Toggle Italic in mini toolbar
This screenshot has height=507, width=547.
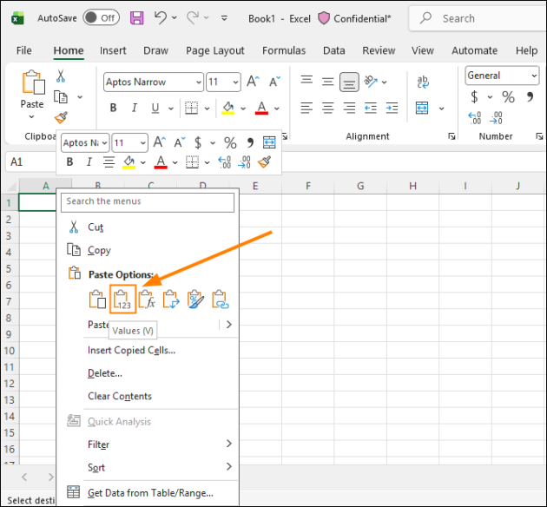(89, 161)
